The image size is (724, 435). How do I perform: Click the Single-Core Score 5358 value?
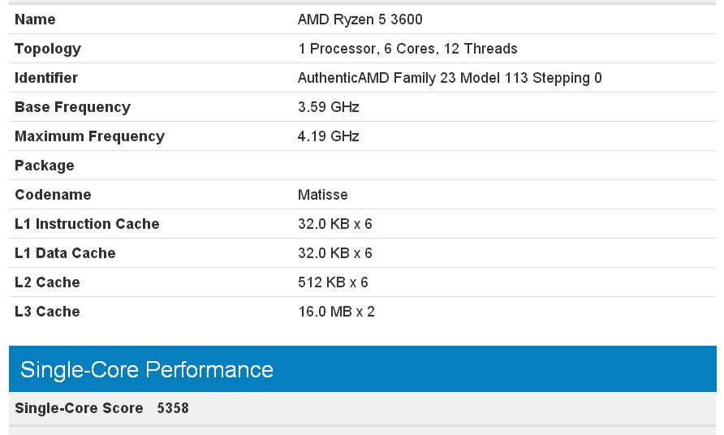coord(173,408)
